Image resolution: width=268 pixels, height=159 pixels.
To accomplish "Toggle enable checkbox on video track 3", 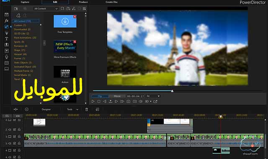I will point(15,137).
